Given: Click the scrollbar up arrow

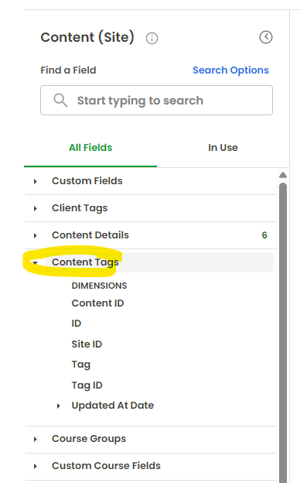Looking at the screenshot, I should pos(283,175).
